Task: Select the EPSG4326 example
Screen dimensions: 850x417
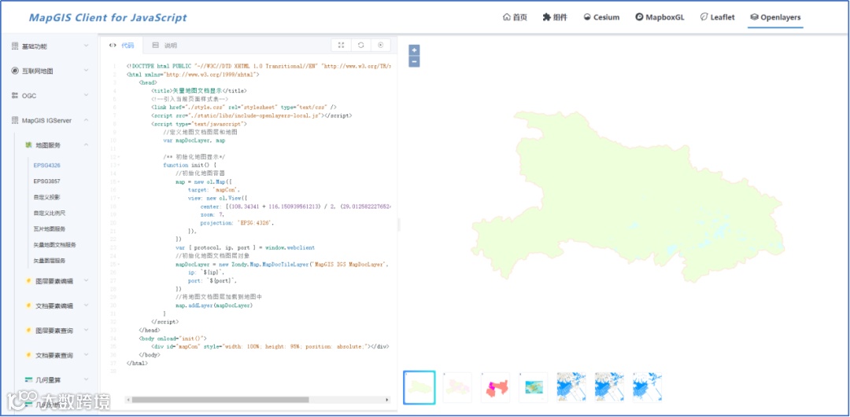Action: [46, 166]
